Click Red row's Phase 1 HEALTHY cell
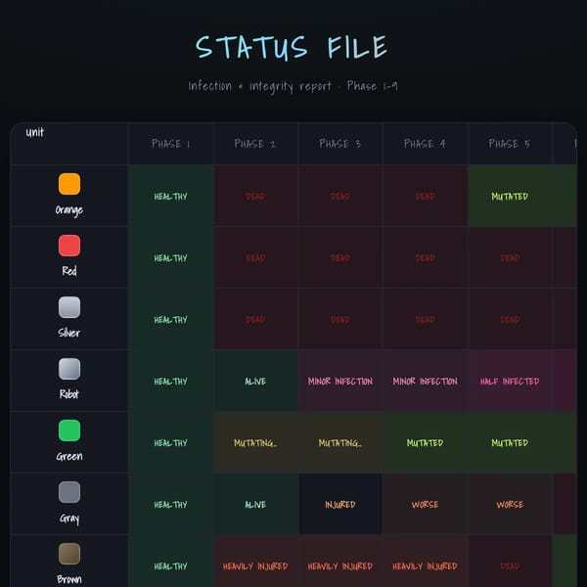This screenshot has width=587, height=587. pos(171,257)
